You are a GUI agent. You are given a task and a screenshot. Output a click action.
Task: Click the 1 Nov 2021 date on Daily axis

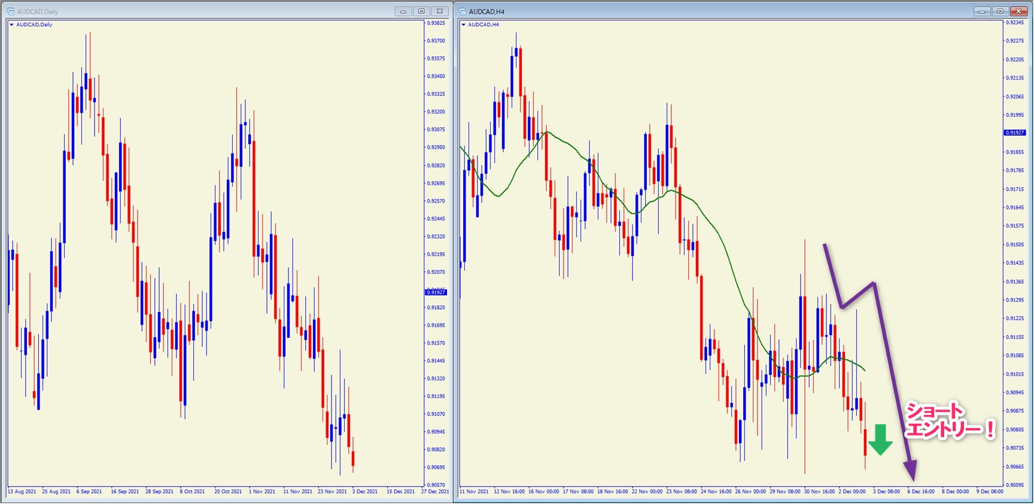[x=262, y=491]
